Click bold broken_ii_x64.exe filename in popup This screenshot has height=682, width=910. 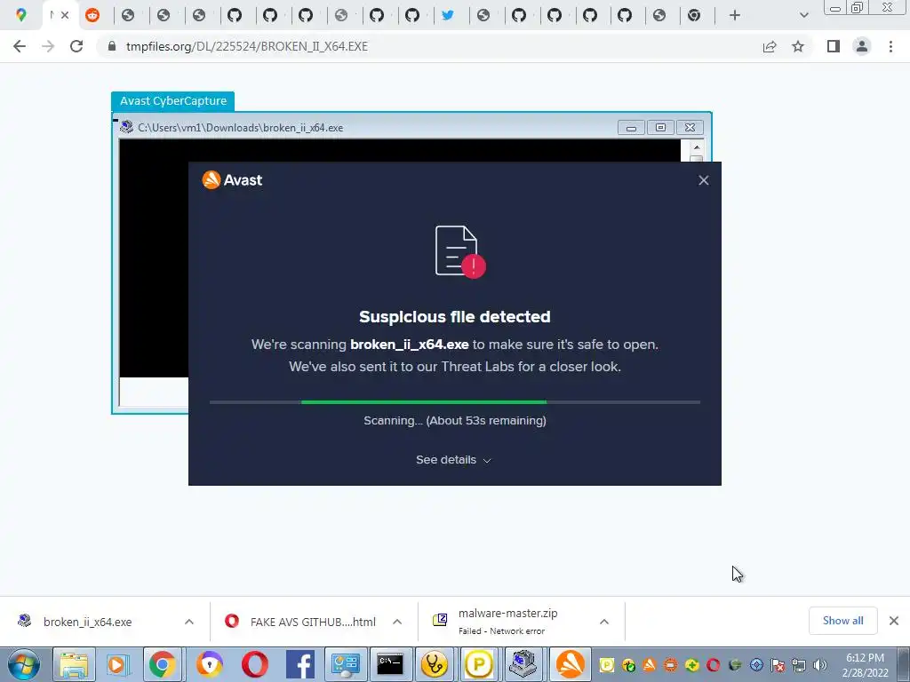(x=409, y=345)
